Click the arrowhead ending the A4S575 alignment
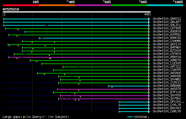 coord(149,89)
